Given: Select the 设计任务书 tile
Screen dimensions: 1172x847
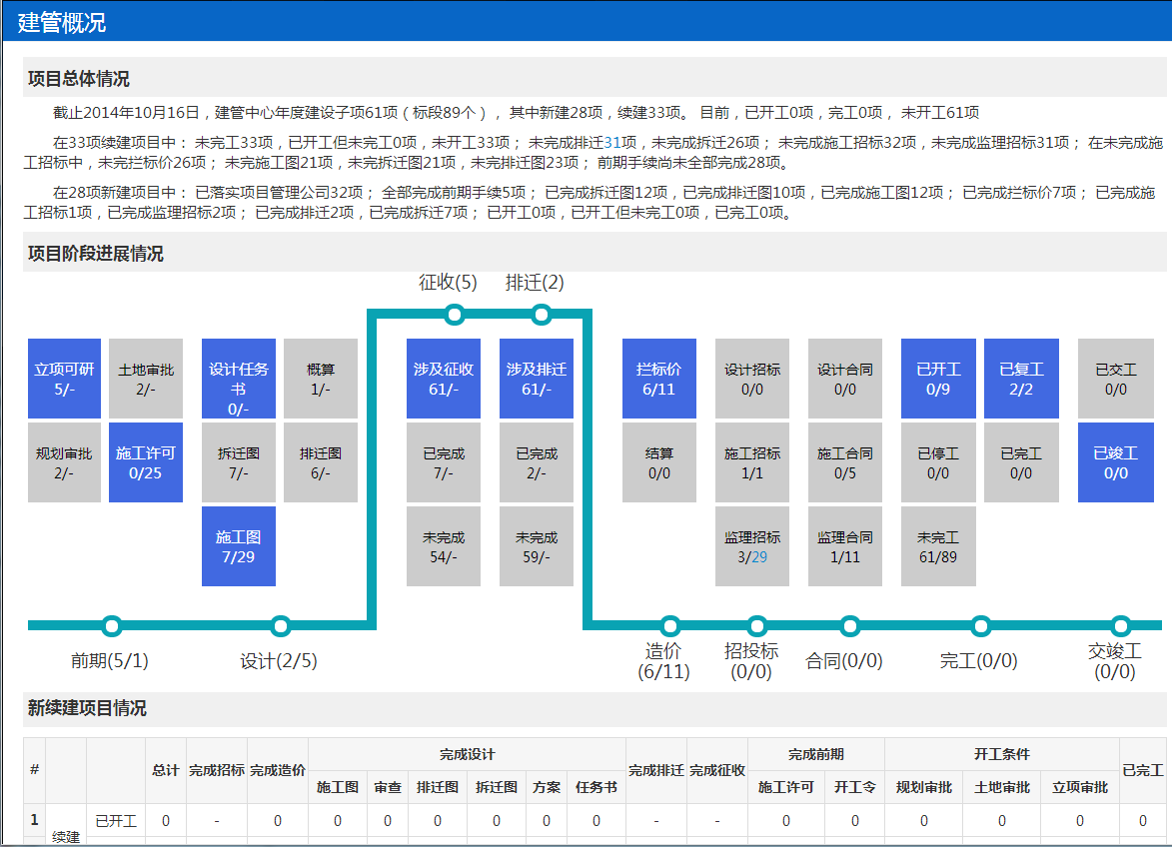Looking at the screenshot, I should coord(239,379).
